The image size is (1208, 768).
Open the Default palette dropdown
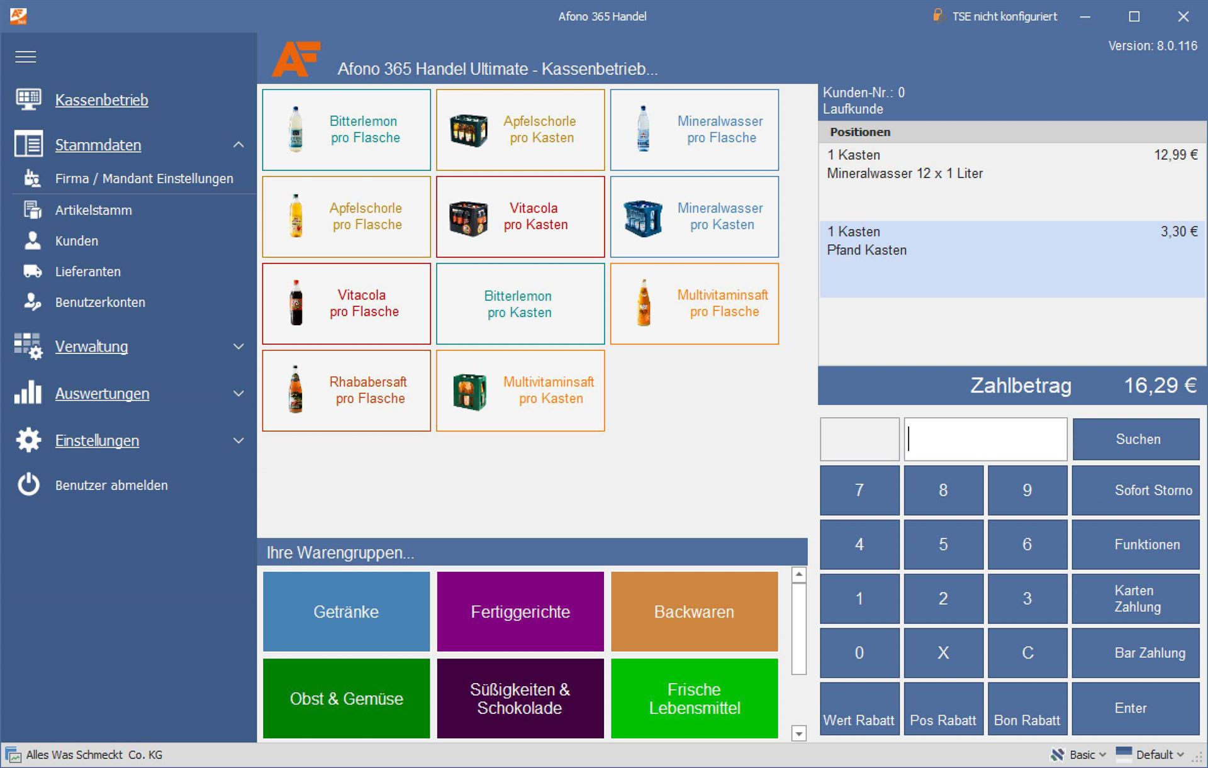[1180, 755]
